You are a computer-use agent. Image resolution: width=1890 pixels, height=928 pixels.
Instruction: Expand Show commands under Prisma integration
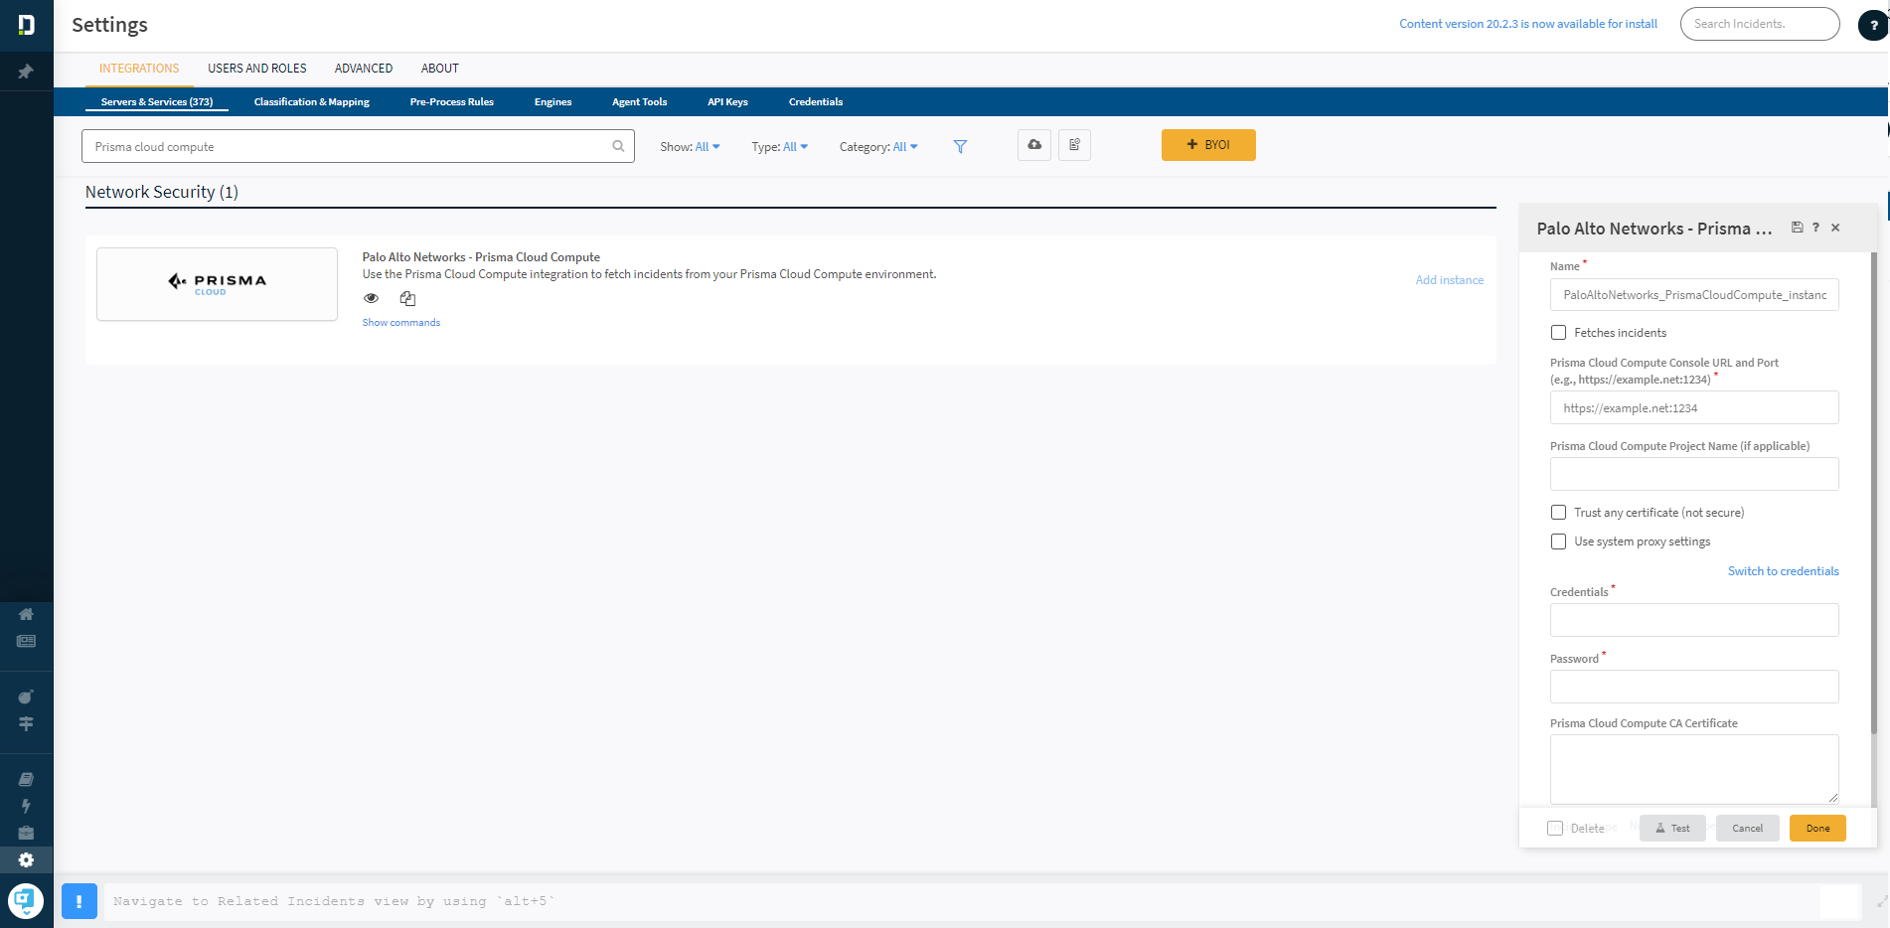tap(401, 323)
